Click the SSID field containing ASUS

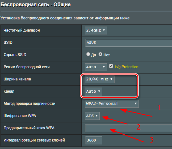129,43
